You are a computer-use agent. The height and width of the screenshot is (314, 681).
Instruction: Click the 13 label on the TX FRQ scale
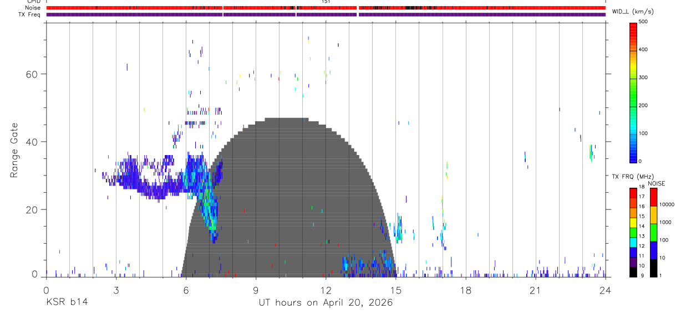coord(643,236)
